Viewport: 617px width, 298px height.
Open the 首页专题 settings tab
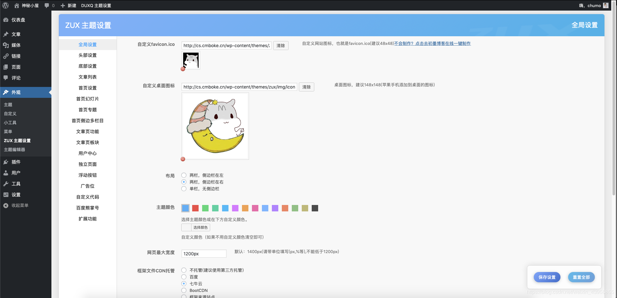88,110
